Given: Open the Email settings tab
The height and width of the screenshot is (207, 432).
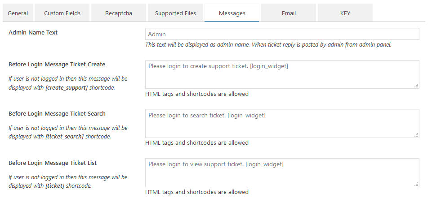Looking at the screenshot, I should coord(289,13).
